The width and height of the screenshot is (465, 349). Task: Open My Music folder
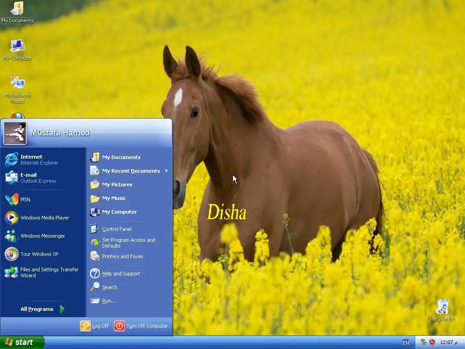129,198
